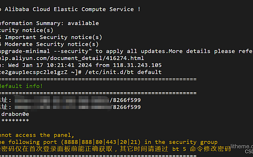Click the second blurred panel address
253x157 pixels.
click(63, 107)
